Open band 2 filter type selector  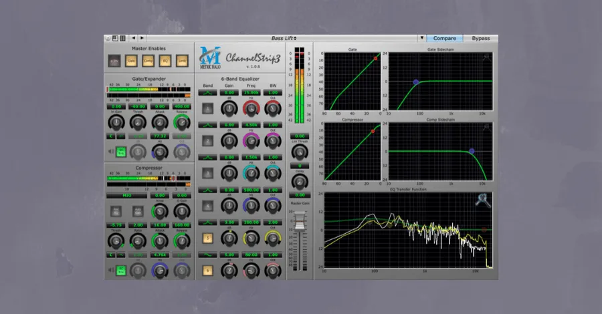(208, 125)
